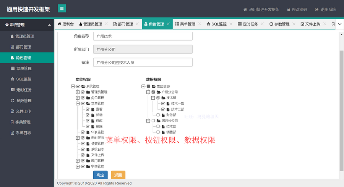Toggle the hamburger sidebar menu button
344x187 pixels.
(62, 8)
